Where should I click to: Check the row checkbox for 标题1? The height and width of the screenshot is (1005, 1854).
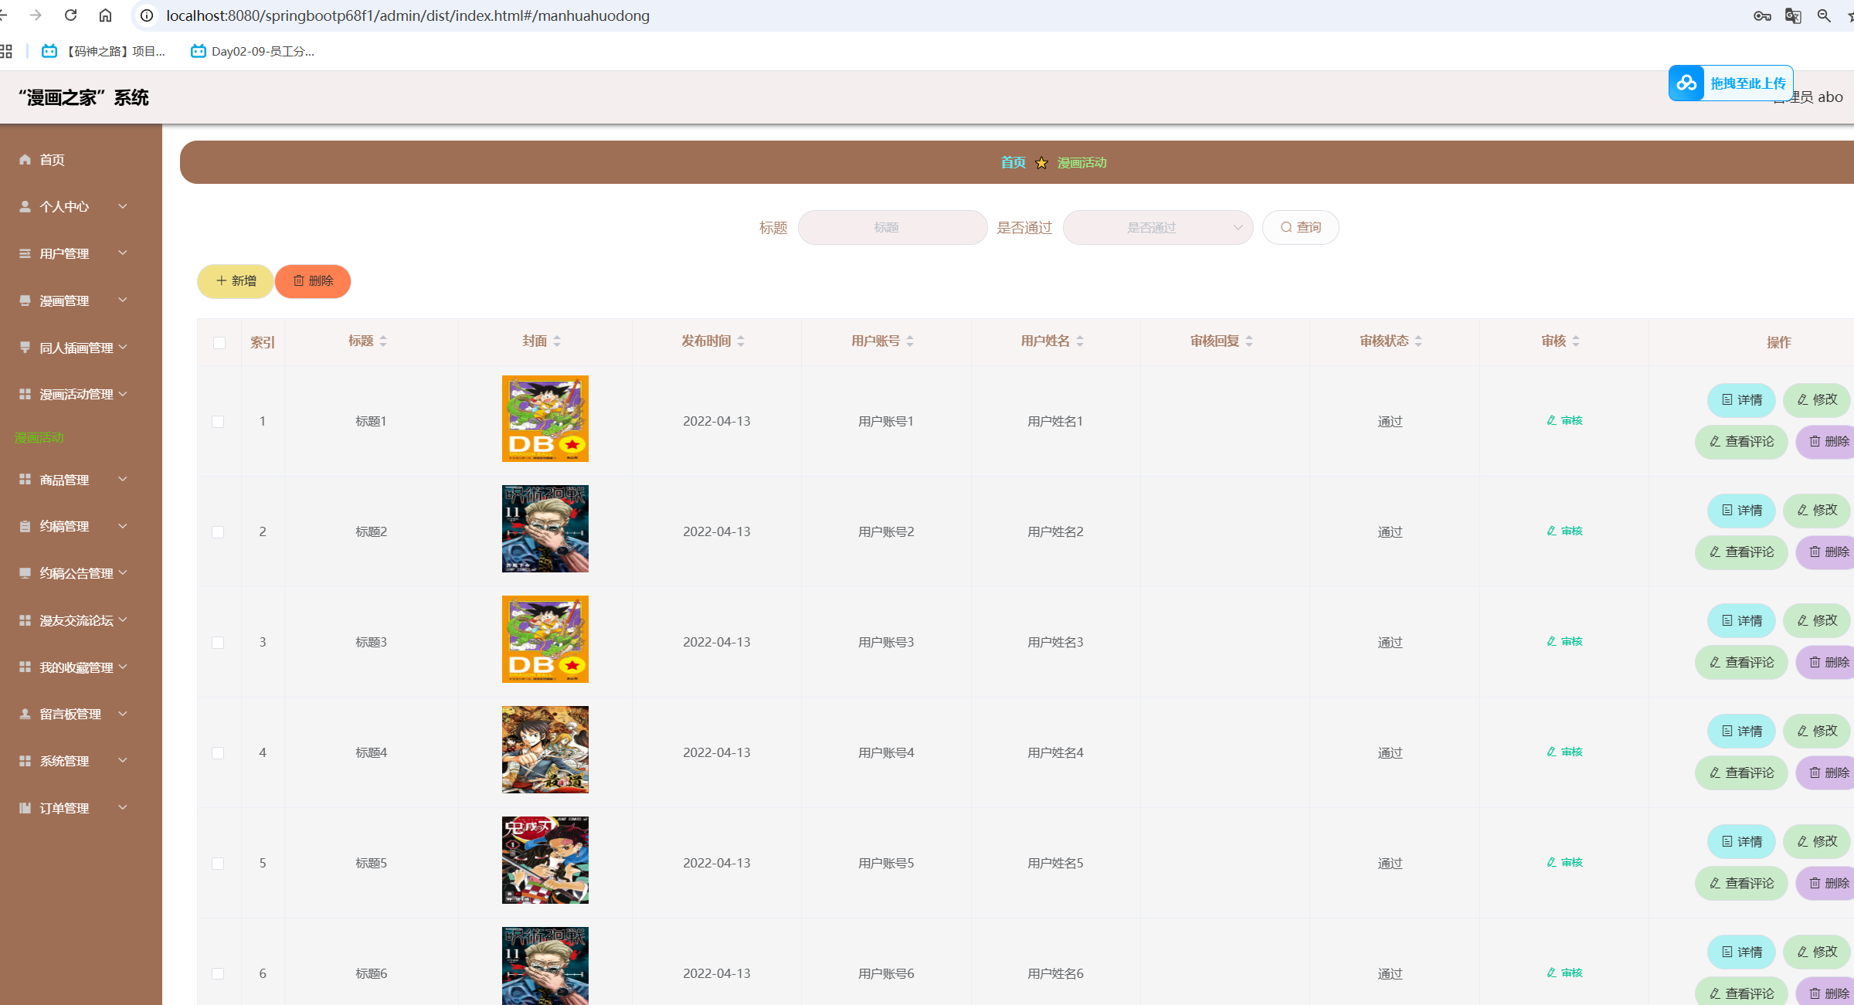click(218, 422)
